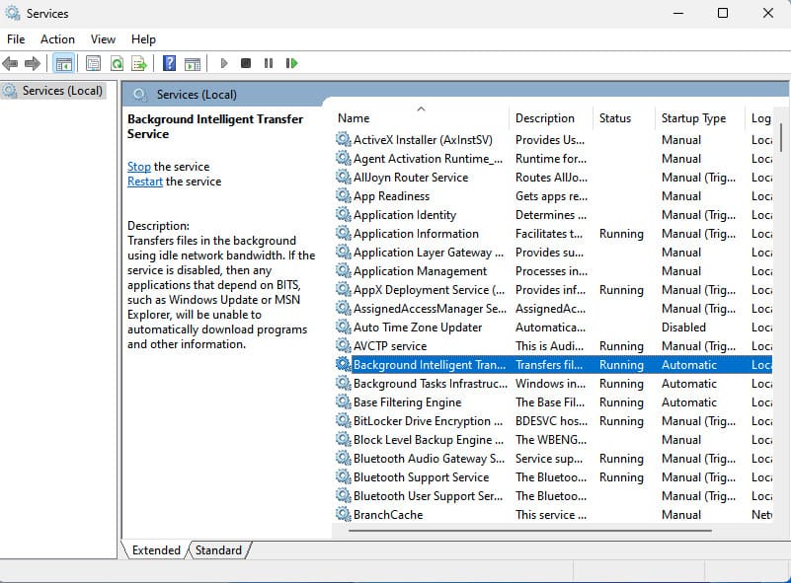Click the green Refresh toolbar icon

[x=117, y=63]
